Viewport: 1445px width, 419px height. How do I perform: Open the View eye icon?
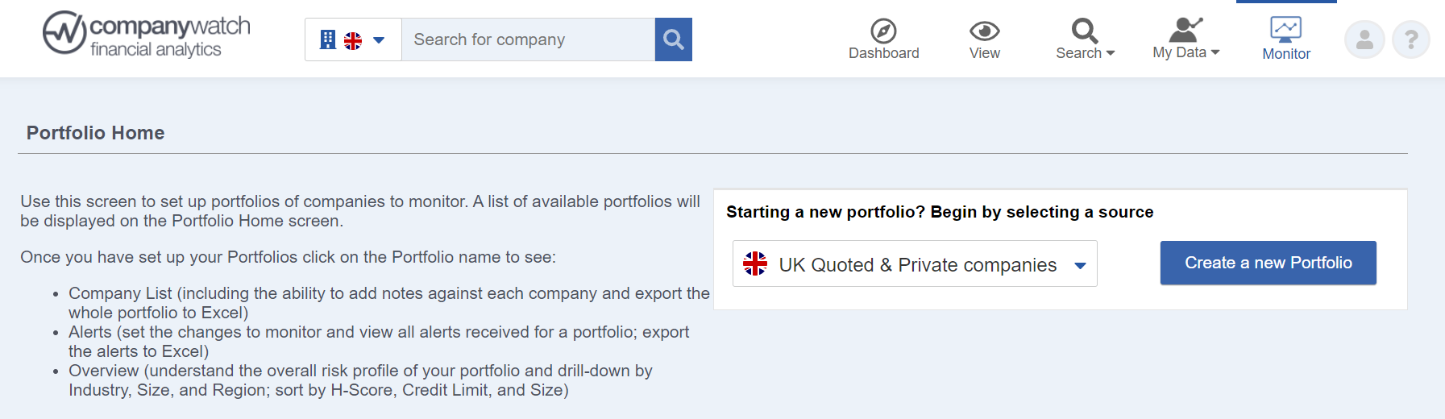pyautogui.click(x=984, y=31)
